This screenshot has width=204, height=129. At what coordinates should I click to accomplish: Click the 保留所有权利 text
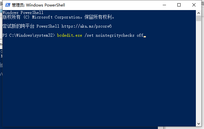[x=98, y=17]
